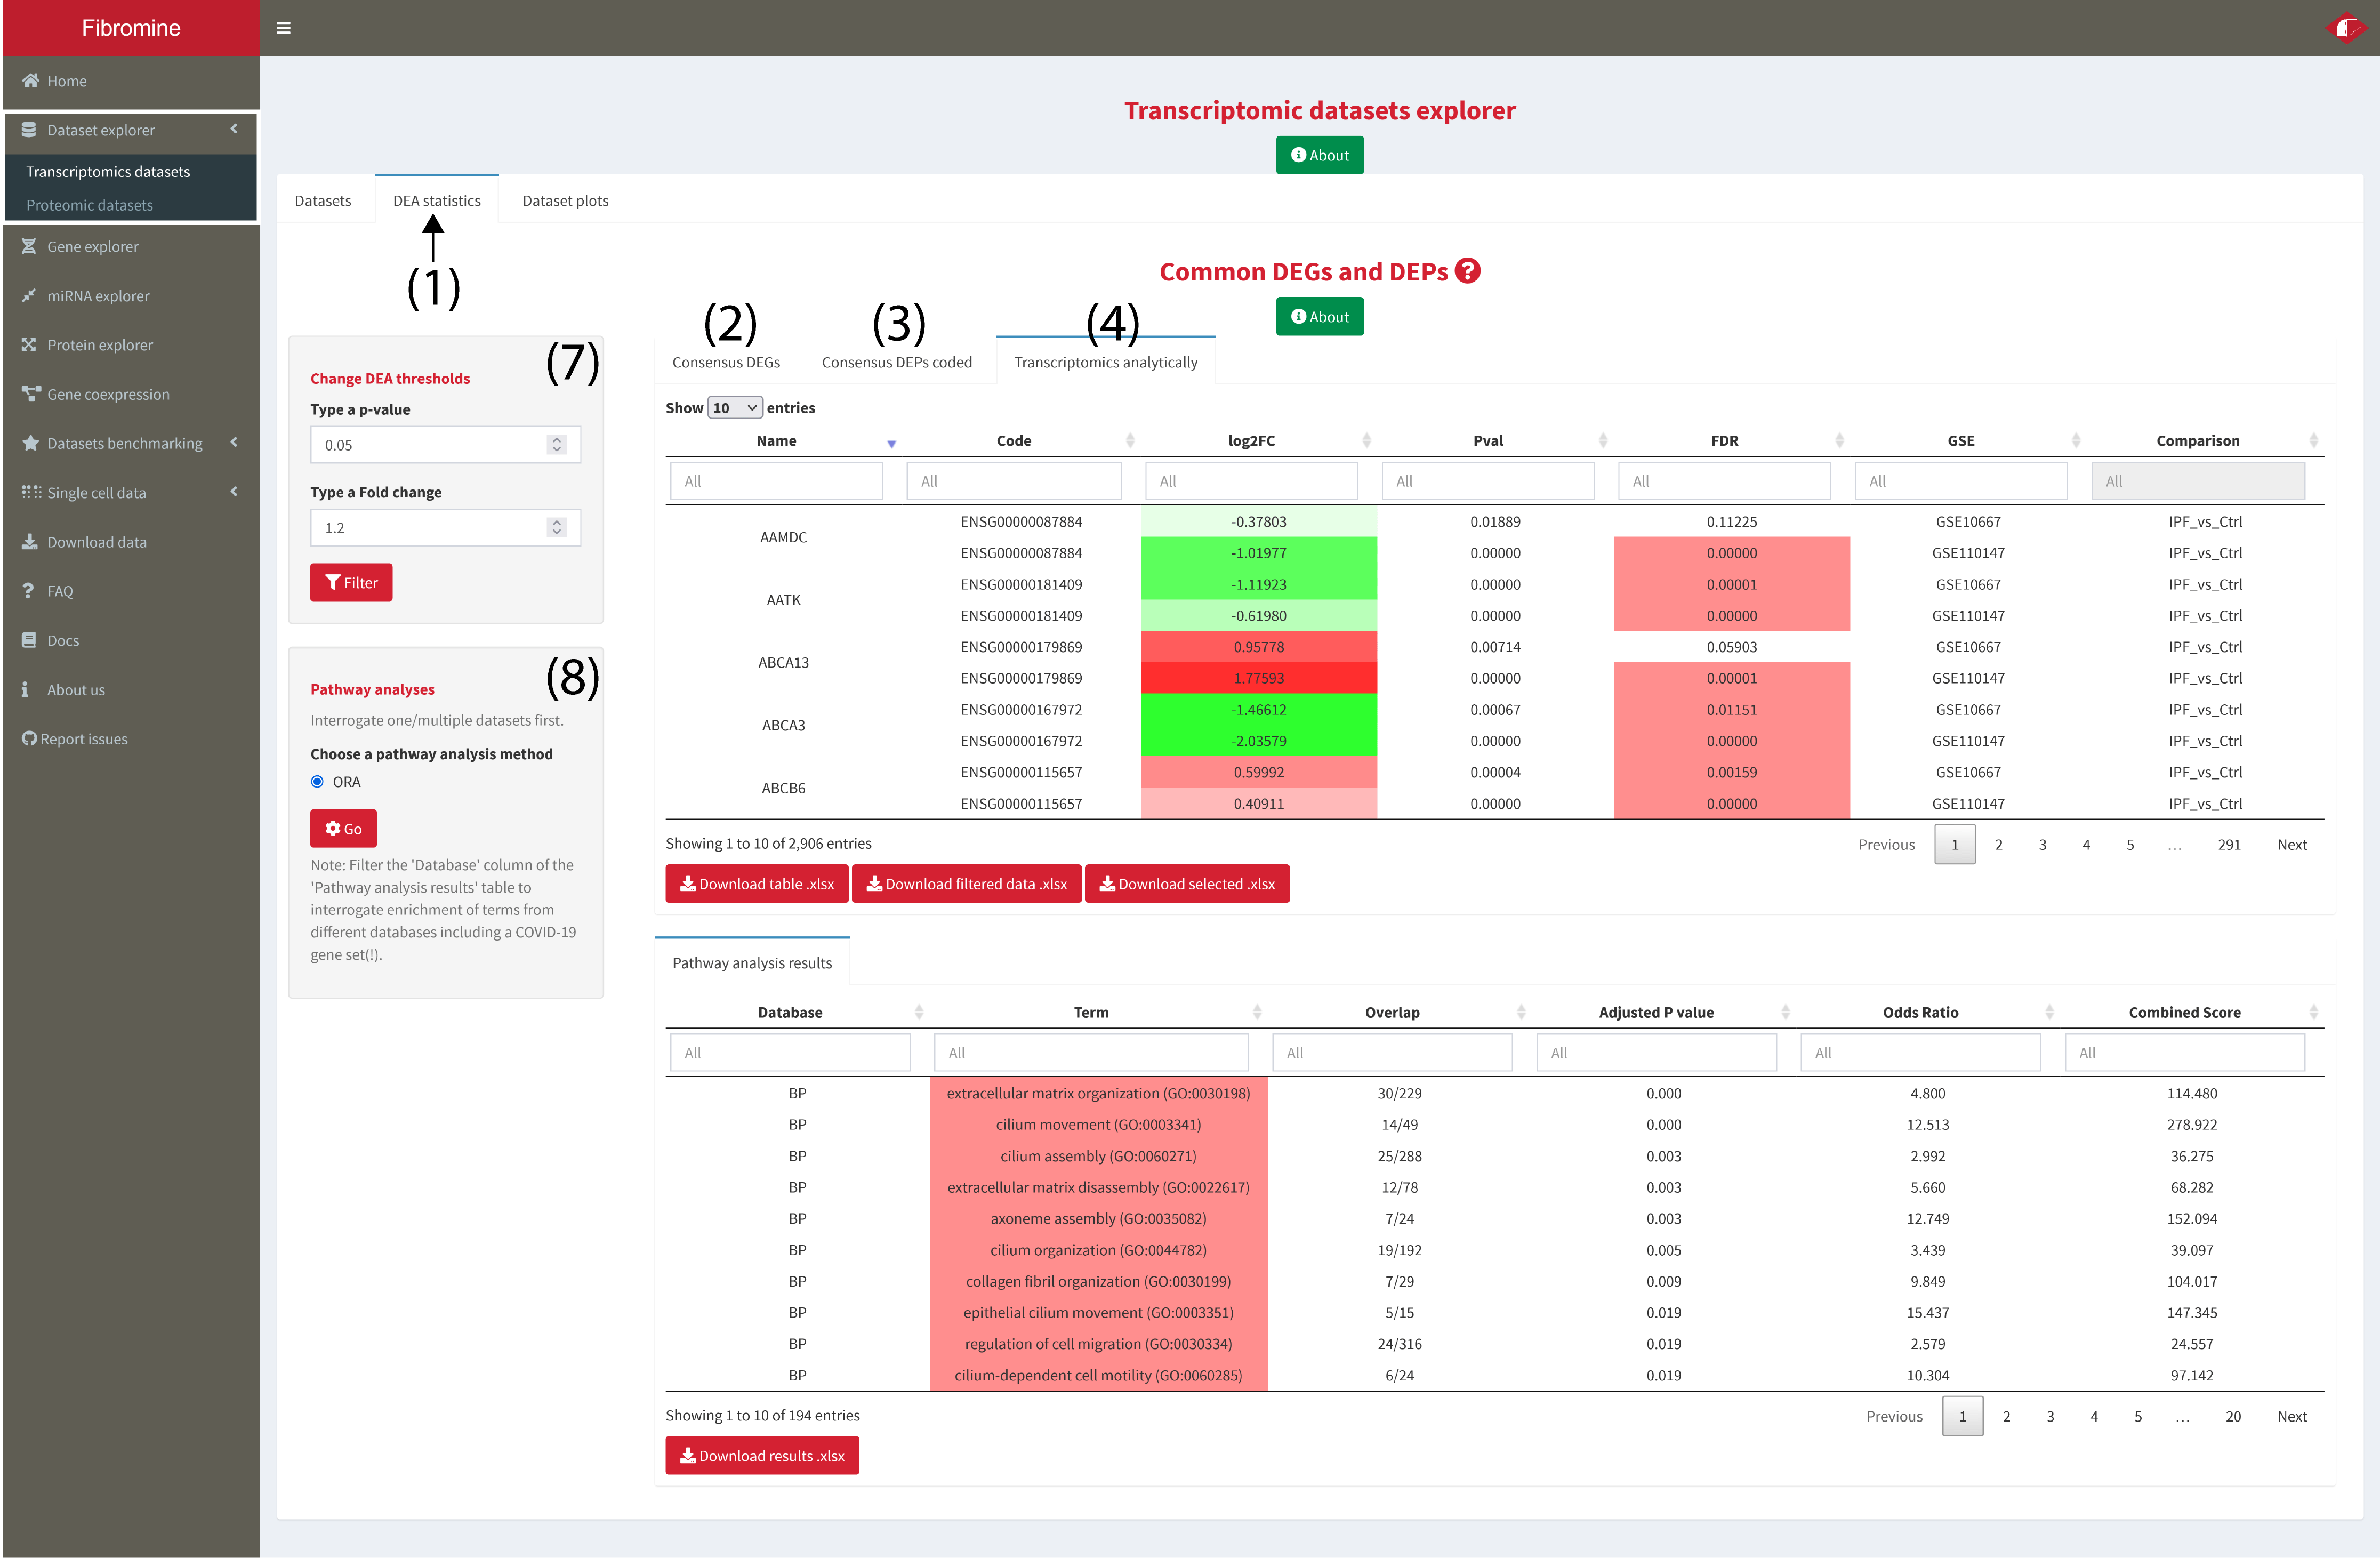Image resolution: width=2380 pixels, height=1558 pixels.
Task: Click the FAQ question mark icon
Action: 28,591
